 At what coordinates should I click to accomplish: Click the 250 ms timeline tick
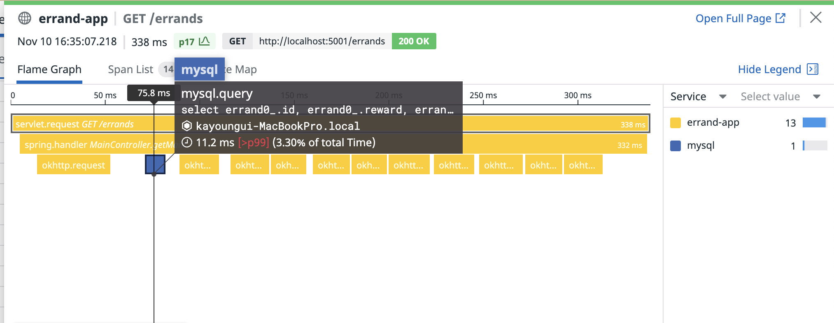pos(483,95)
